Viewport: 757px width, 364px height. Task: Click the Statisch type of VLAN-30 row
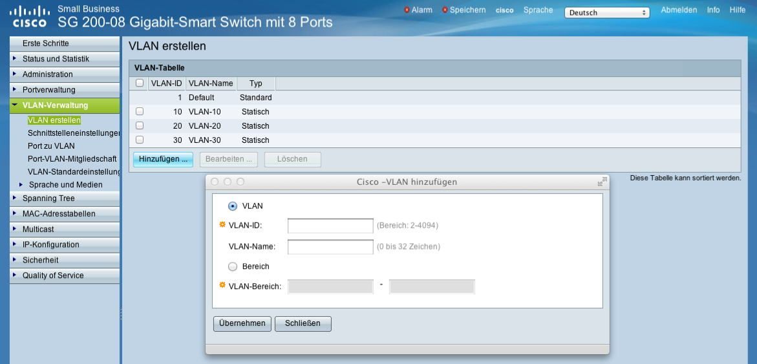coord(255,140)
